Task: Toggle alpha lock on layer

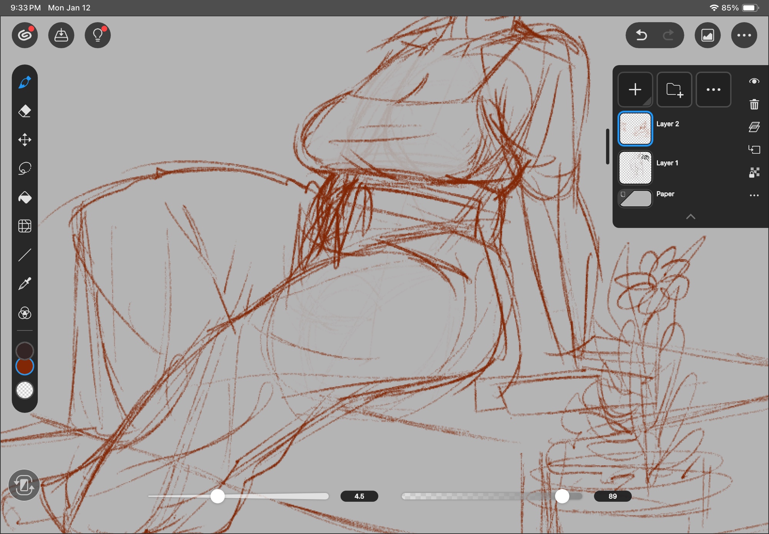Action: pos(754,172)
